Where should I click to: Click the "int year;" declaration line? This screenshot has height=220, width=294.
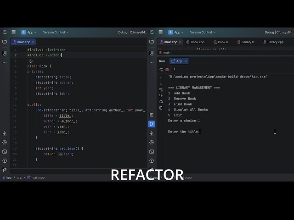tap(44, 88)
